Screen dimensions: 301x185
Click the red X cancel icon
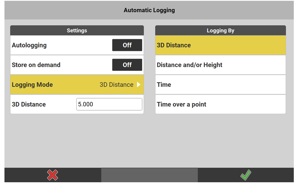pyautogui.click(x=52, y=175)
